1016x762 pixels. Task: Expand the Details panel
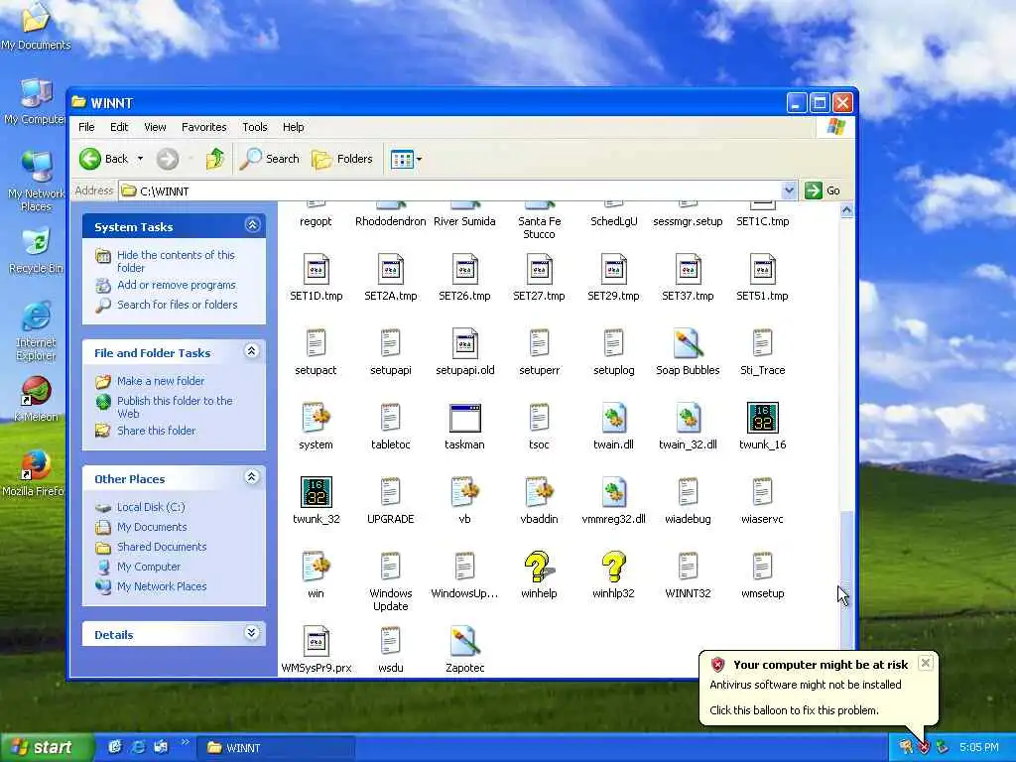click(253, 633)
